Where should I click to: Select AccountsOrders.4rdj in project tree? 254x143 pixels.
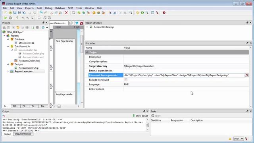coord(29,61)
